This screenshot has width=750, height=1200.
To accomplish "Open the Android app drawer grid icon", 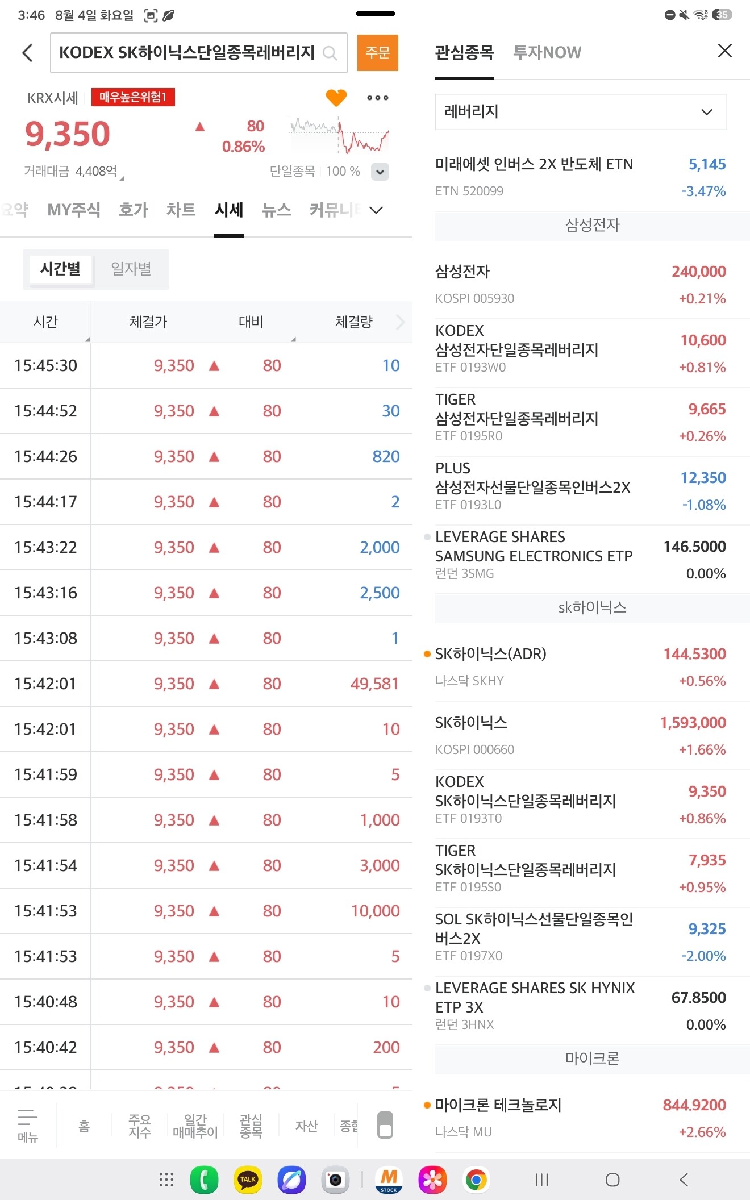I will (166, 1180).
